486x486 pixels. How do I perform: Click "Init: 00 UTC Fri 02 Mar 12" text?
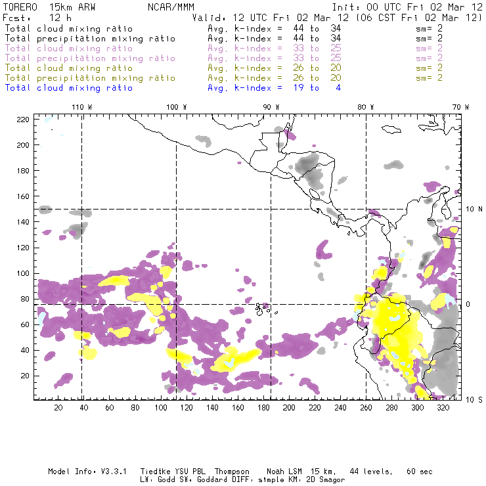[x=407, y=7]
